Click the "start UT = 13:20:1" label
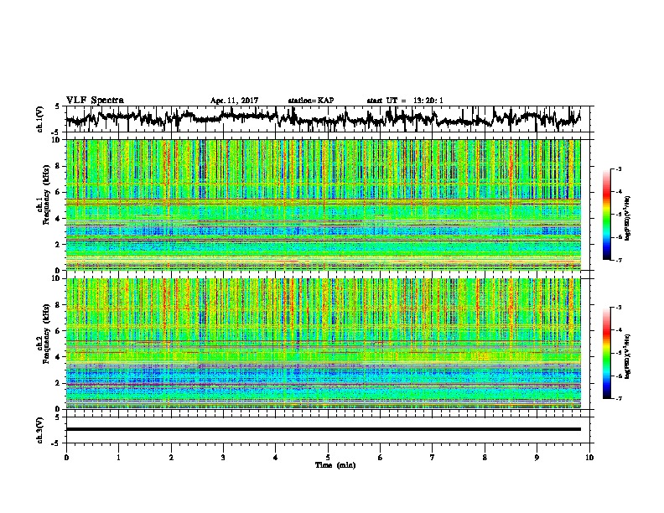Viewport: 664px width, 513px height. [x=405, y=101]
